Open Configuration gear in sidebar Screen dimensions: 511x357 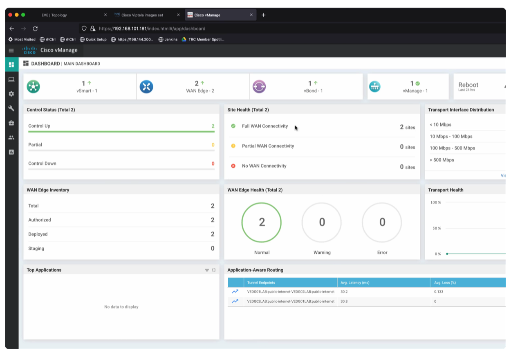[x=11, y=94]
